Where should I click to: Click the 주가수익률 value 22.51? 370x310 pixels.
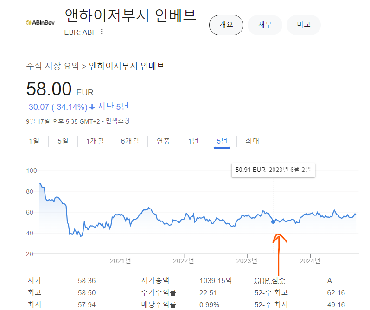click(208, 293)
